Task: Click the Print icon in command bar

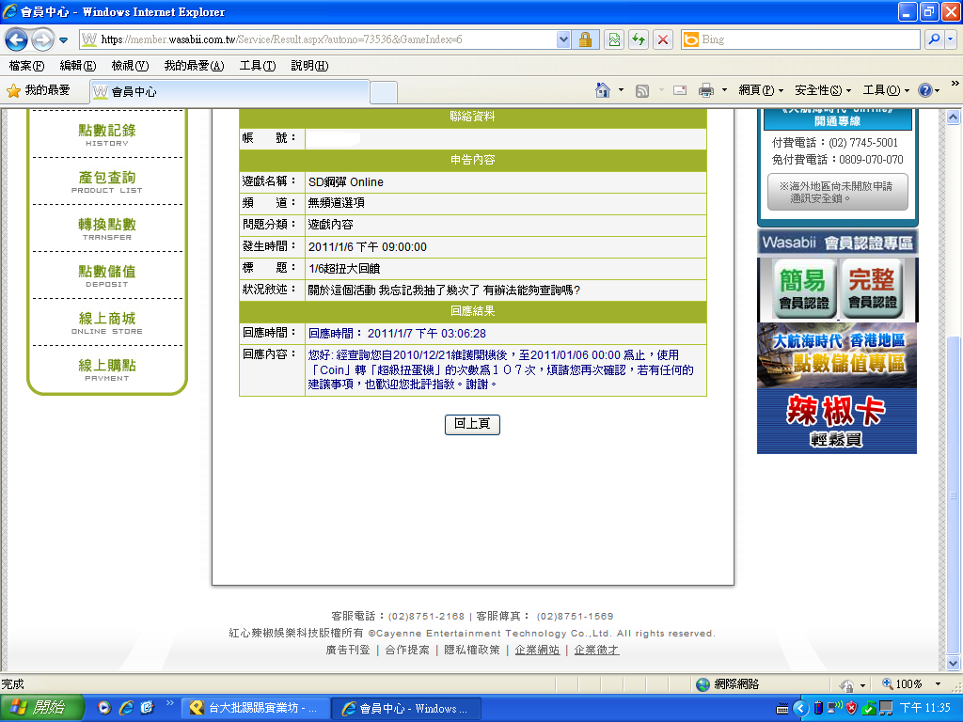Action: (705, 90)
